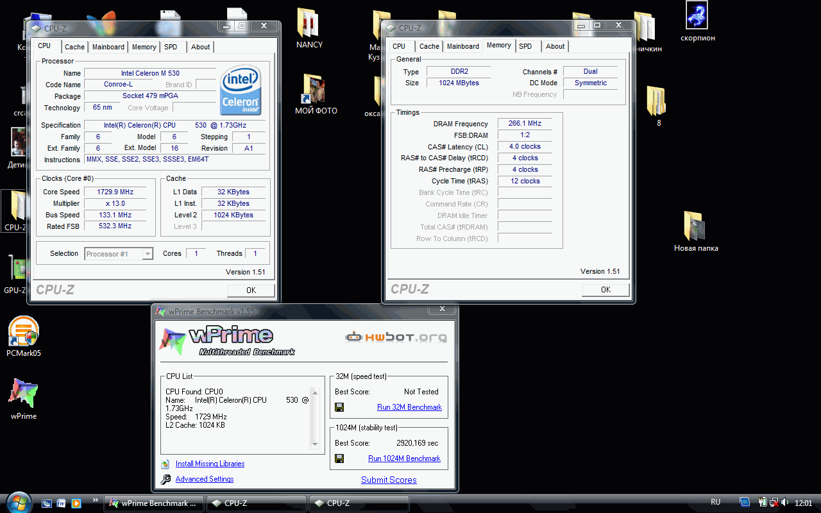The height and width of the screenshot is (513, 821).
Task: Click the Rated FSB value 532.3 MHz
Action: point(115,226)
